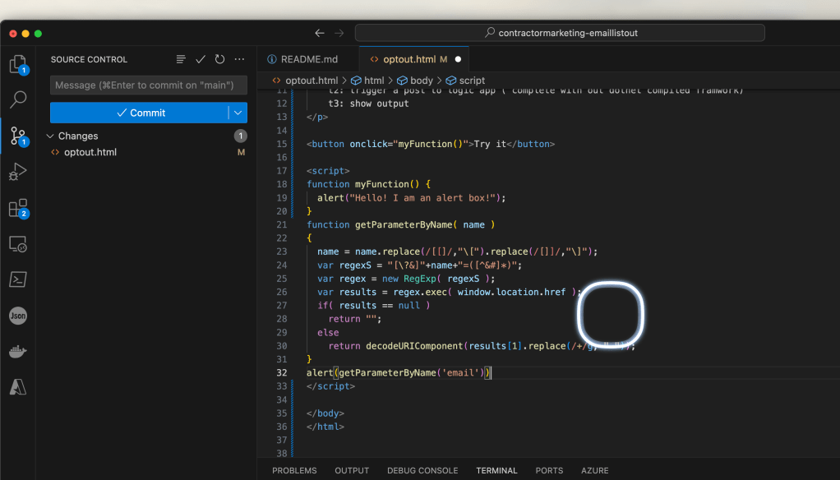
Task: Collapse the Changes section
Action: click(50, 136)
